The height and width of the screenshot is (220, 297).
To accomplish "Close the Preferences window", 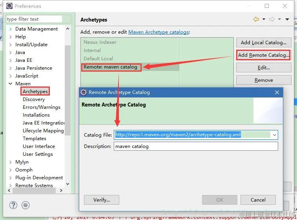I will coord(285,6).
